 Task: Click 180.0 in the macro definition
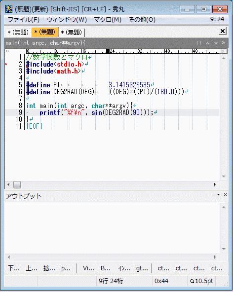pos(166,92)
